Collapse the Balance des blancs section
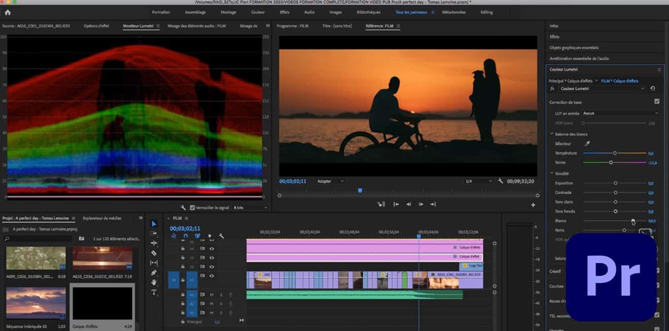The height and width of the screenshot is (331, 669). click(551, 134)
